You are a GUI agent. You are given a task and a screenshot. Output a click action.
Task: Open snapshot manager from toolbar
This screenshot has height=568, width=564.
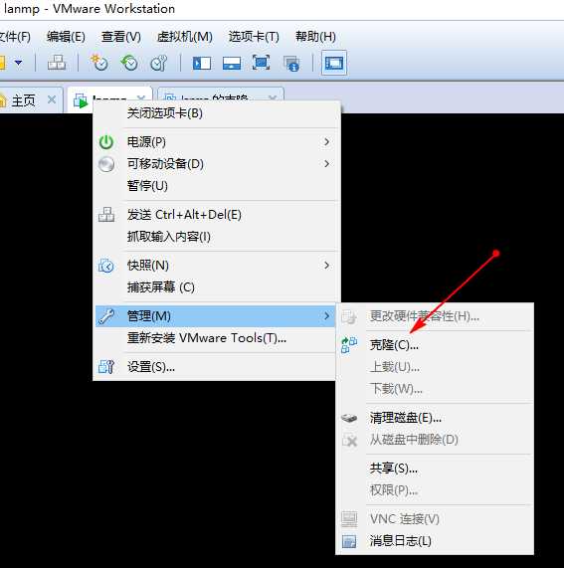[159, 63]
